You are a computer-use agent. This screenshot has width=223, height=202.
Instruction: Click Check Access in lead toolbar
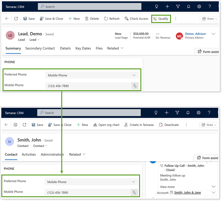coord(136,19)
